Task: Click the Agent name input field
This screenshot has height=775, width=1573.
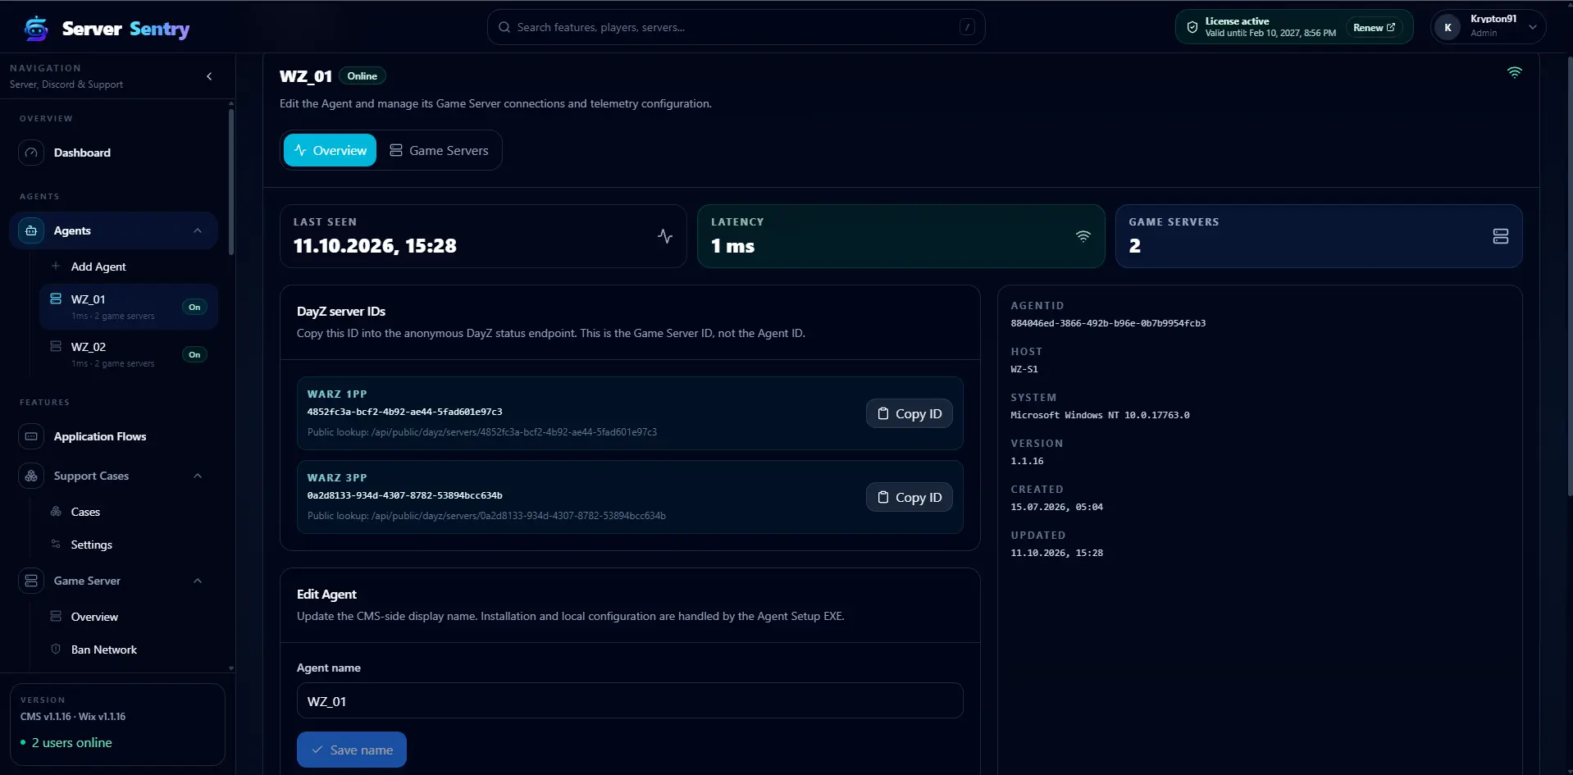Action: (630, 700)
